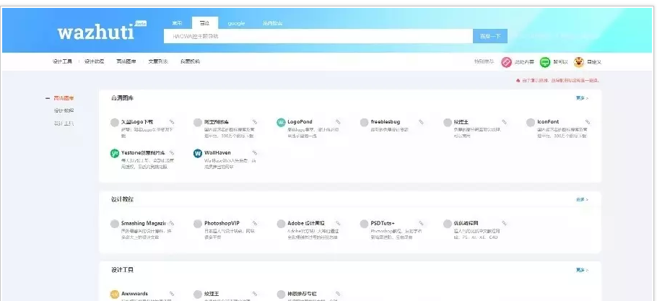657x301 pixels.
Task: Click the LogoPond site icon
Action: pyautogui.click(x=281, y=123)
